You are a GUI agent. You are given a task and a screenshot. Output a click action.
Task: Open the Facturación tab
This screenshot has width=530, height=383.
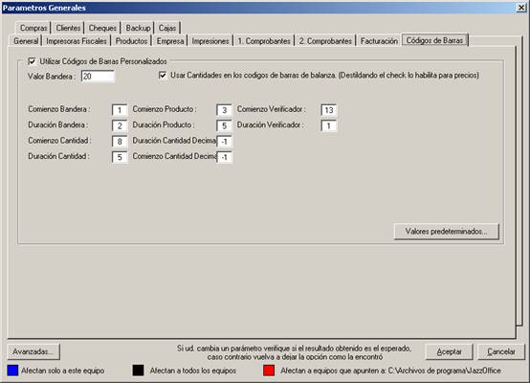[379, 41]
